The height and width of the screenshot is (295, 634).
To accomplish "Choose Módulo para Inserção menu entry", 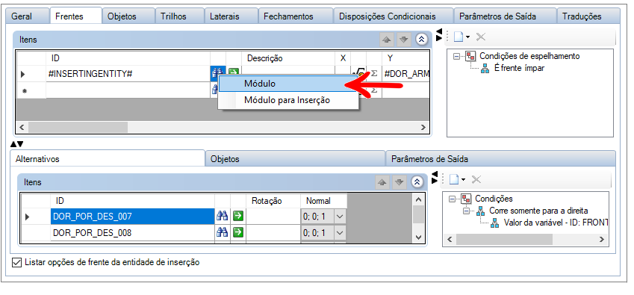I will [x=288, y=100].
